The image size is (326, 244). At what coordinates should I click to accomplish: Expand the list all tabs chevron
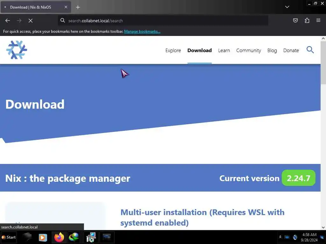[x=287, y=7]
